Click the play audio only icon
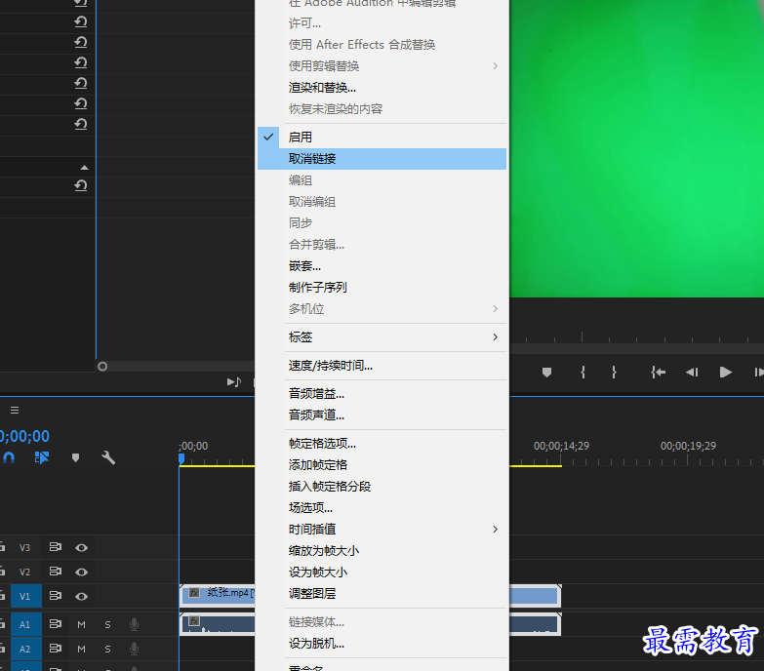This screenshot has height=671, width=764. 234,382
